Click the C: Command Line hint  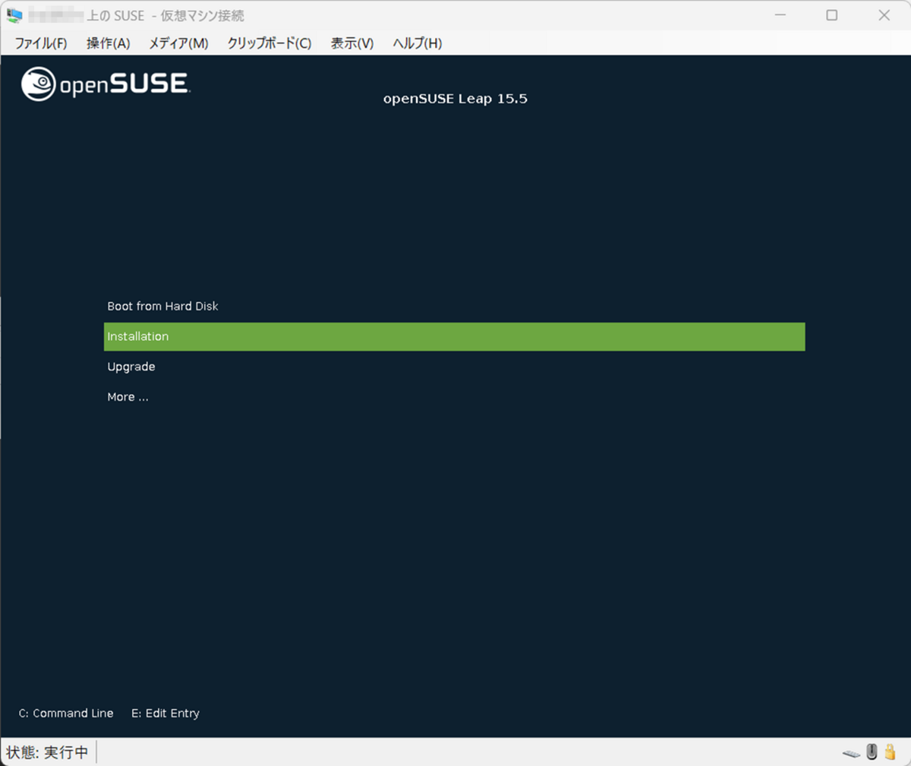click(66, 713)
